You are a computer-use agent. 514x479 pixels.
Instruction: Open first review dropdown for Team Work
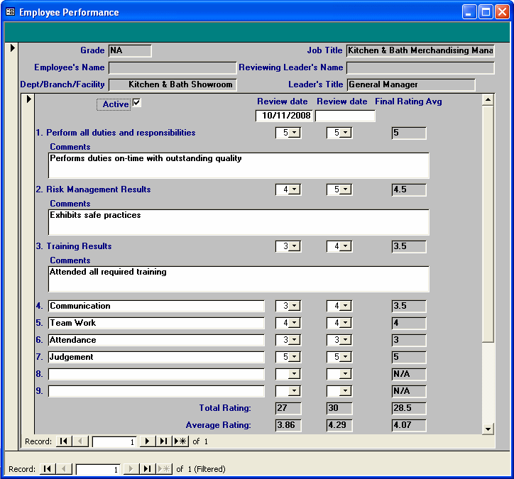click(x=295, y=323)
